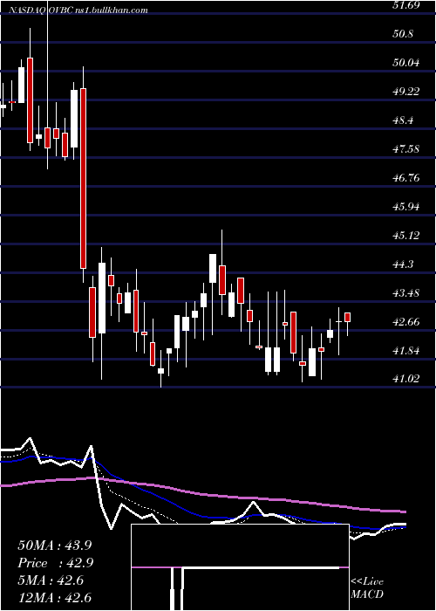Image resolution: width=436 pixels, height=611 pixels.
Task: Click the 41.02 price axis label
Action: pos(406,378)
